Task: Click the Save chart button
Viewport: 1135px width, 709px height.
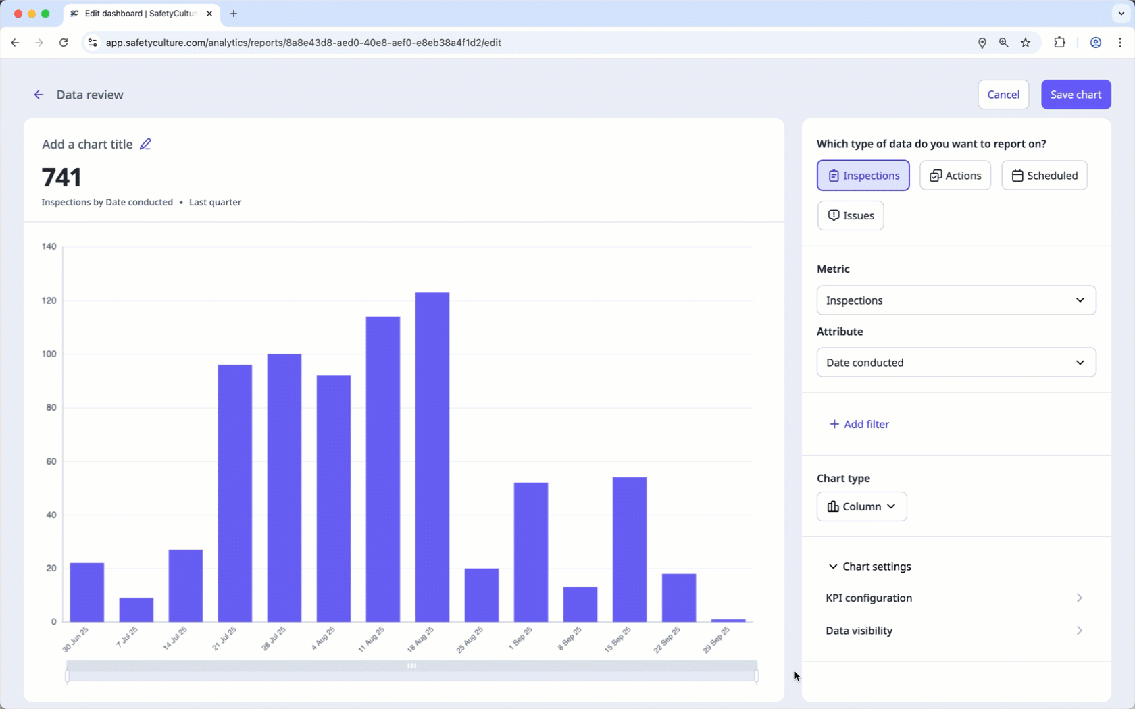Action: pyautogui.click(x=1076, y=95)
